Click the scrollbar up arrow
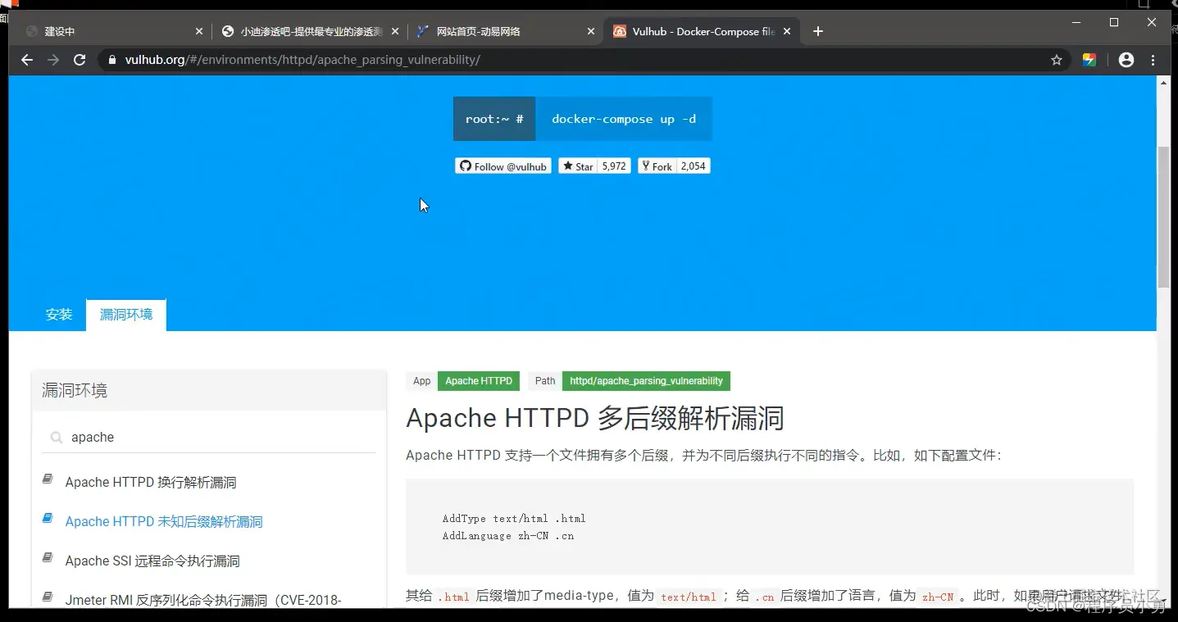1178x622 pixels. point(1163,83)
